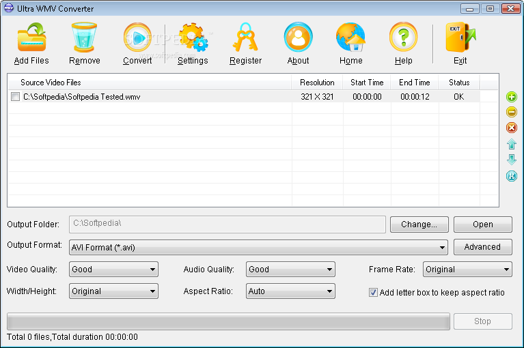Click the 321 X 321 resolution cell
Viewport: 524px width, 348px height.
tap(317, 97)
